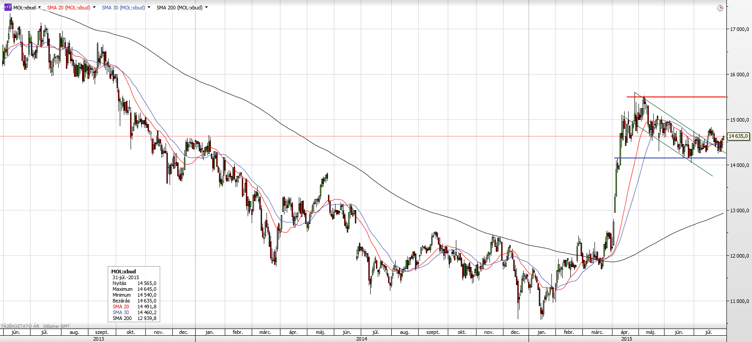Click the Minimum value 14 540,0
The width and height of the screenshot is (752, 342).
point(147,295)
